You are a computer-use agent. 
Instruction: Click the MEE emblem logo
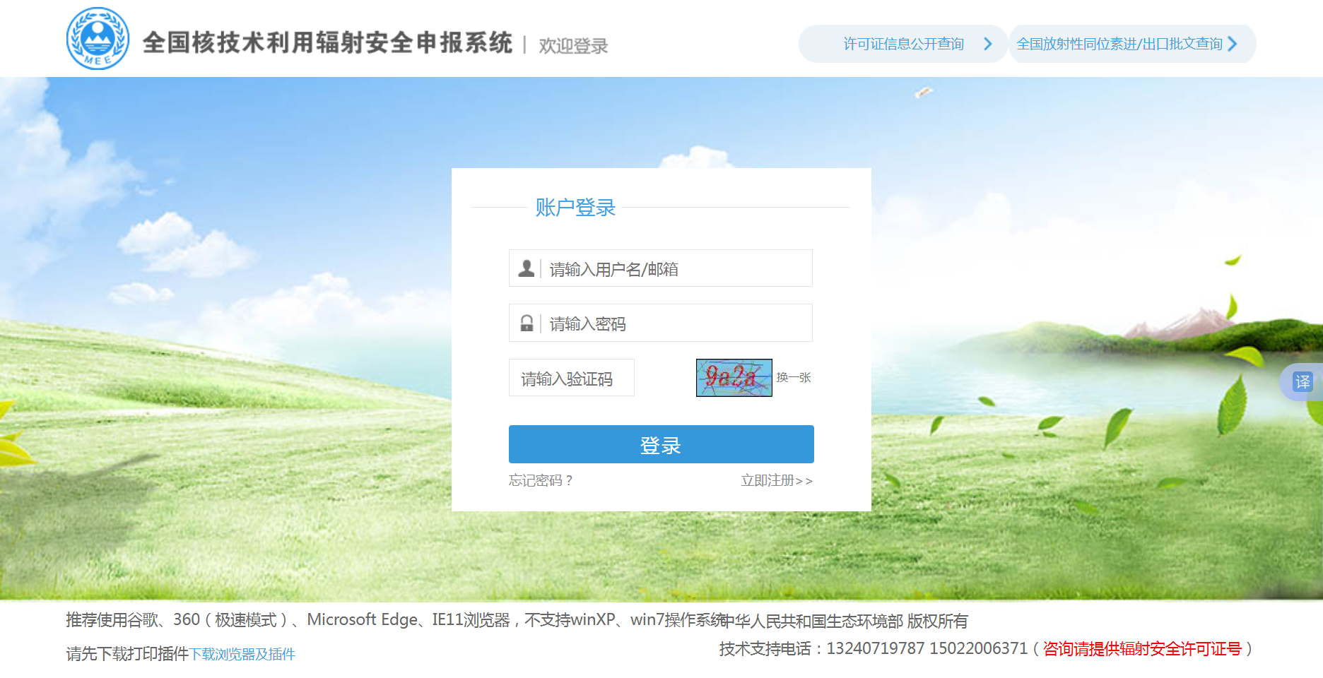(98, 37)
